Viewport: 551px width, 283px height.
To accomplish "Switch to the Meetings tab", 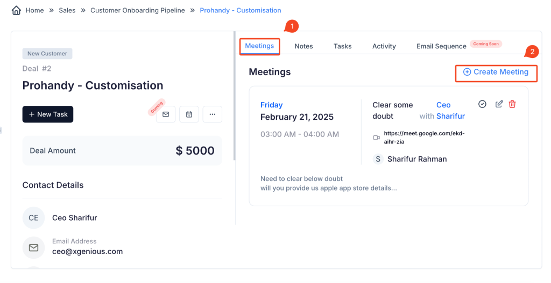I will coord(259,46).
